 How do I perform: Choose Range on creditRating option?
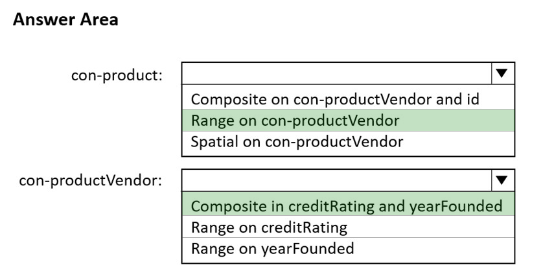pos(348,227)
